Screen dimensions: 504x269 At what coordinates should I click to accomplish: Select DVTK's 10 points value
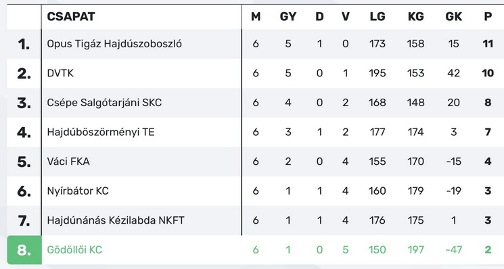488,73
